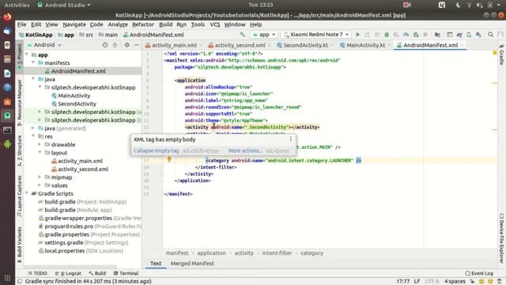Click the Stop square icon in toolbar
Image resolution: width=506 pixels, height=285 pixels.
click(x=425, y=35)
